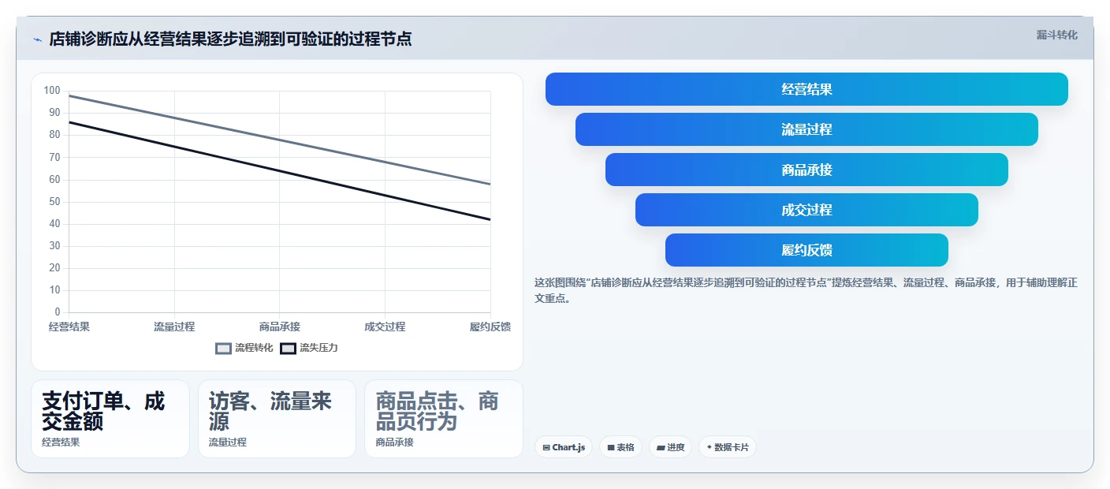Viewport: 1110px width, 489px height.
Task: Click the card title 店铺诊断应从经营结果…
Action: [230, 39]
